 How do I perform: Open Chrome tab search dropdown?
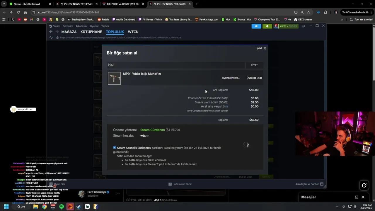[x=4, y=4]
